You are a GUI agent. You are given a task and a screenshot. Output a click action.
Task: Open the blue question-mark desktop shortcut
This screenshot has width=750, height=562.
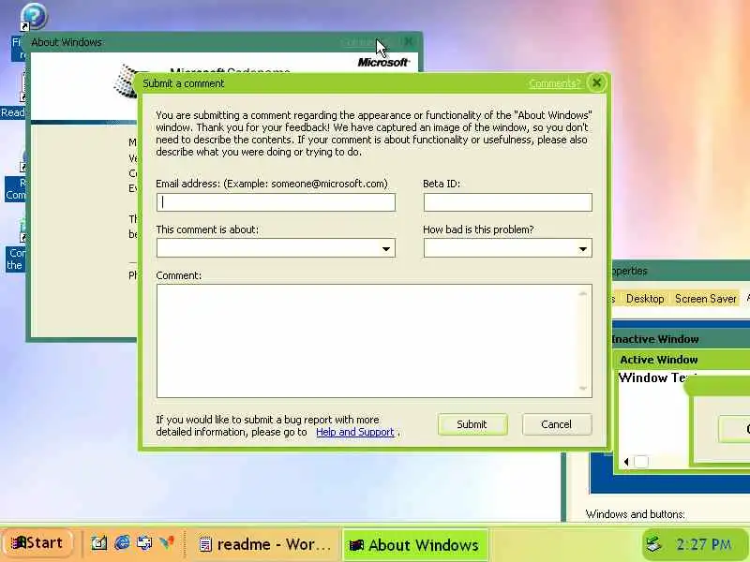click(x=34, y=16)
